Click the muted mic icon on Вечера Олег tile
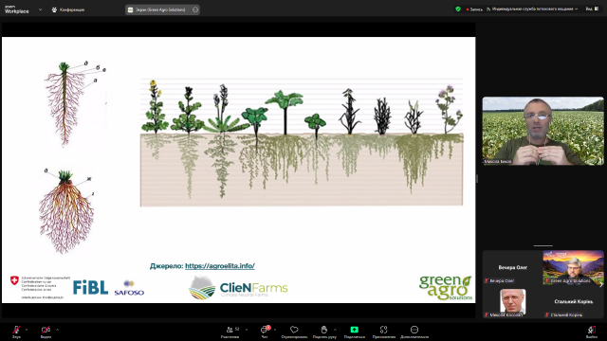The height and width of the screenshot is (341, 607). pos(487,280)
